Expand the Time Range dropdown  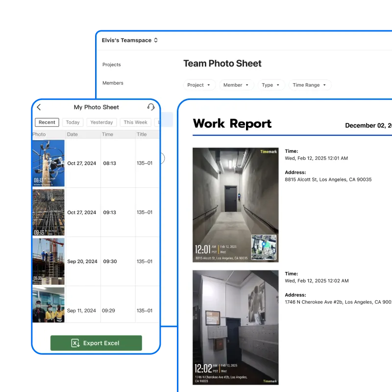(x=309, y=85)
